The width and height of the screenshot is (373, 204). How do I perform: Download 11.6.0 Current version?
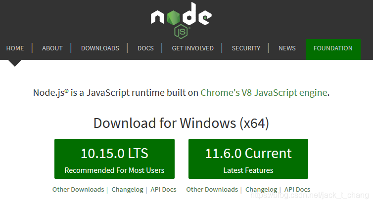(248, 159)
